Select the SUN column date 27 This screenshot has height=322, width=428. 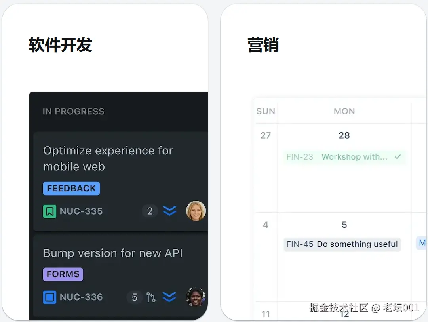point(265,135)
